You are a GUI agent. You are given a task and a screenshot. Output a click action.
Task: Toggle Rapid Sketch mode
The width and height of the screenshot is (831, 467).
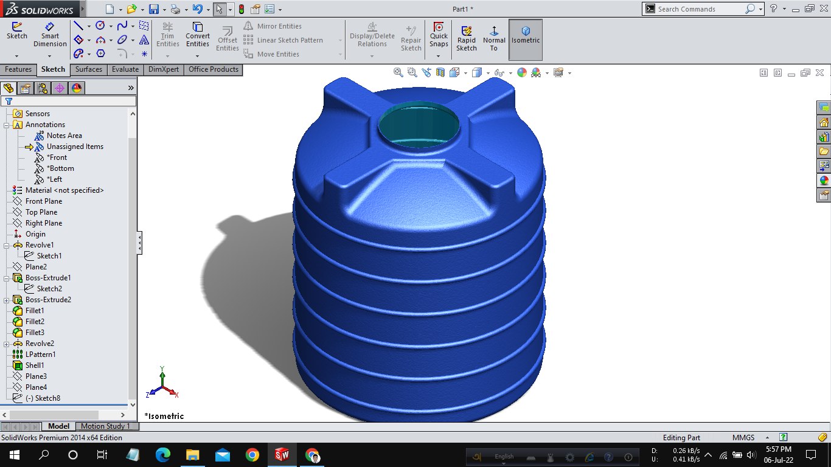[x=467, y=39]
